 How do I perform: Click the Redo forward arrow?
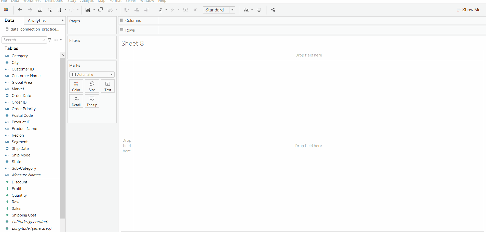[x=30, y=10]
